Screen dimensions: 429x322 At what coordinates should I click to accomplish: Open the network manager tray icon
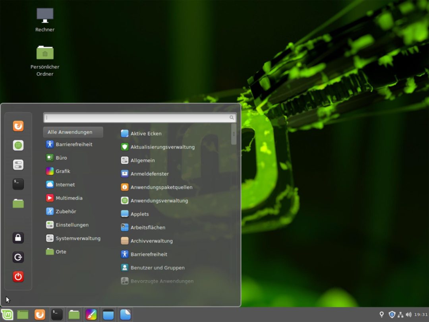(x=400, y=314)
